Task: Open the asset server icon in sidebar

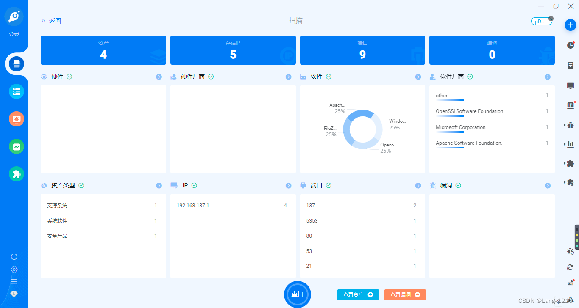Action: (x=17, y=91)
